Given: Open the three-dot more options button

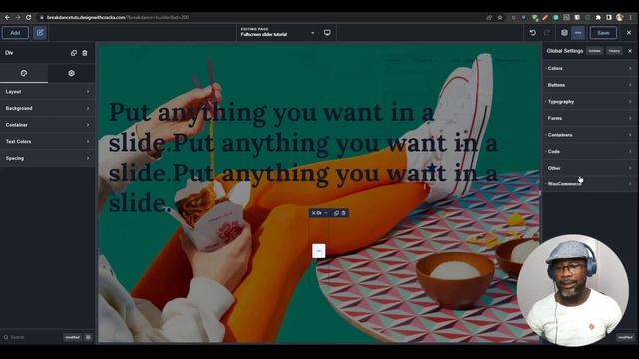Looking at the screenshot, I should pos(578,33).
